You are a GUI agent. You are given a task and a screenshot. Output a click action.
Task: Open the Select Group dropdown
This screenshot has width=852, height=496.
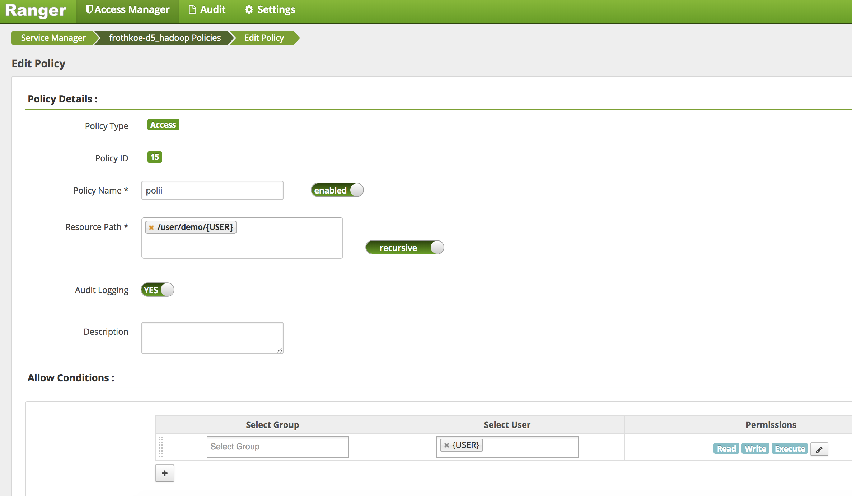[277, 447]
